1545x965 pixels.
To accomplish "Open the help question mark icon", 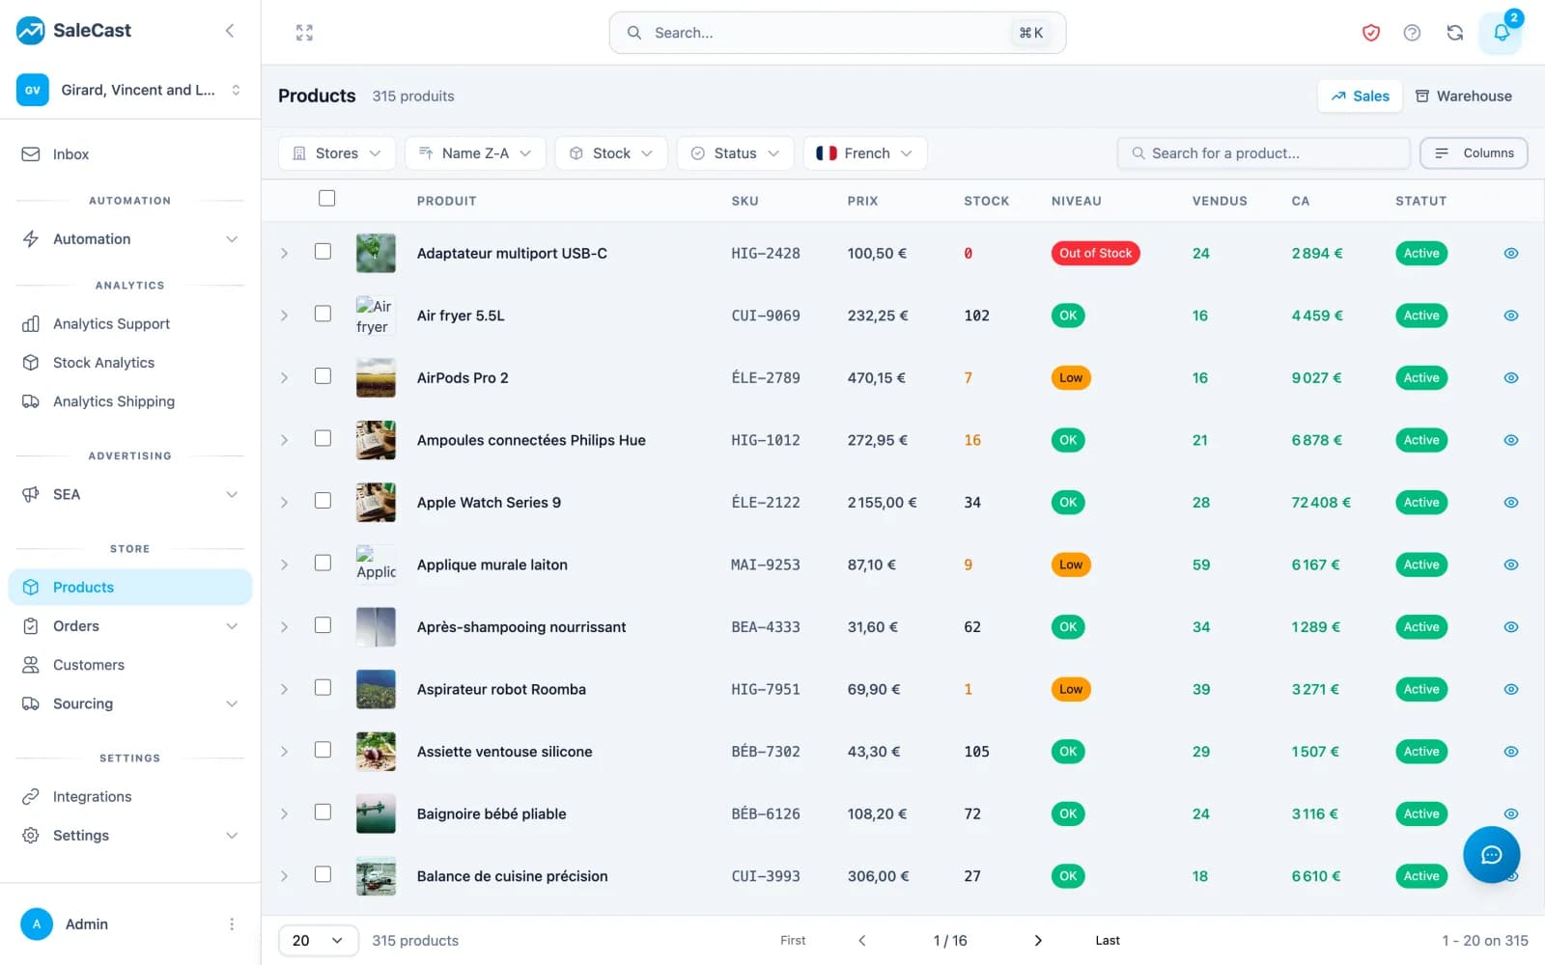I will [x=1412, y=33].
